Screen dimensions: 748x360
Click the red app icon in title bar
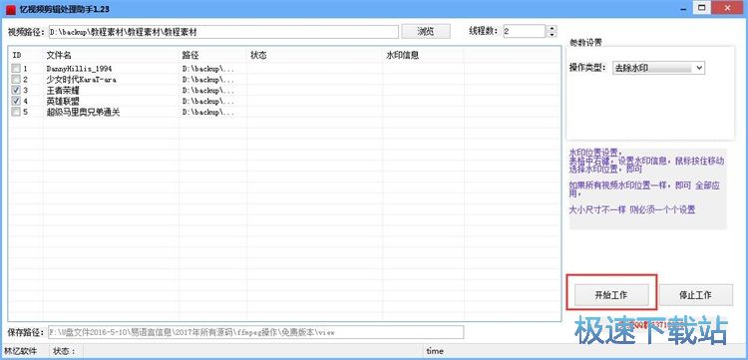11,9
